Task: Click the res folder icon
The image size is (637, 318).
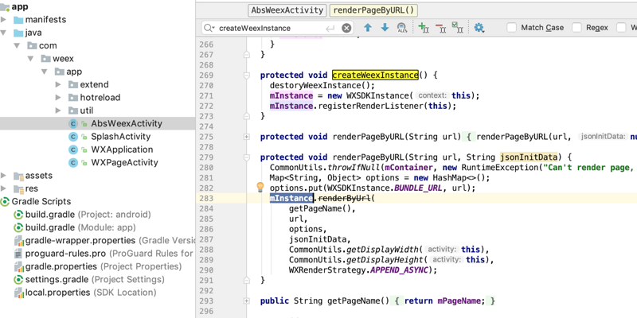Action: click(18, 188)
